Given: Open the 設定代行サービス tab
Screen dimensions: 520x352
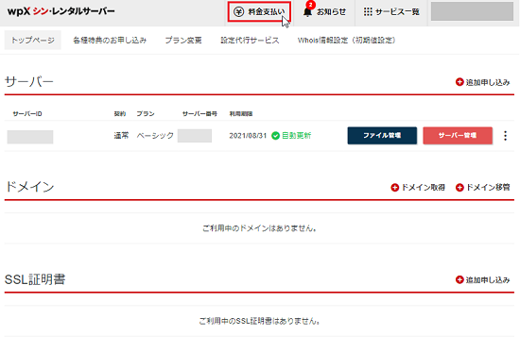Looking at the screenshot, I should pyautogui.click(x=250, y=40).
